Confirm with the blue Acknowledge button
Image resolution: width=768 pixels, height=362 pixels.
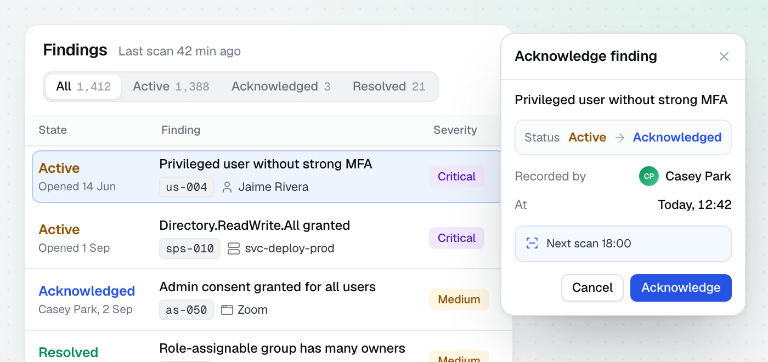[x=681, y=288]
